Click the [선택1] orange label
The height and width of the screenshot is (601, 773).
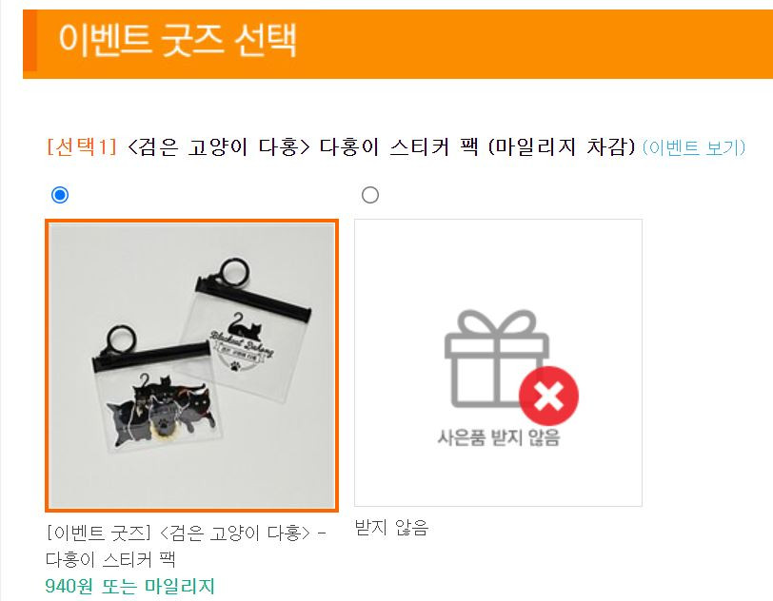click(x=82, y=146)
